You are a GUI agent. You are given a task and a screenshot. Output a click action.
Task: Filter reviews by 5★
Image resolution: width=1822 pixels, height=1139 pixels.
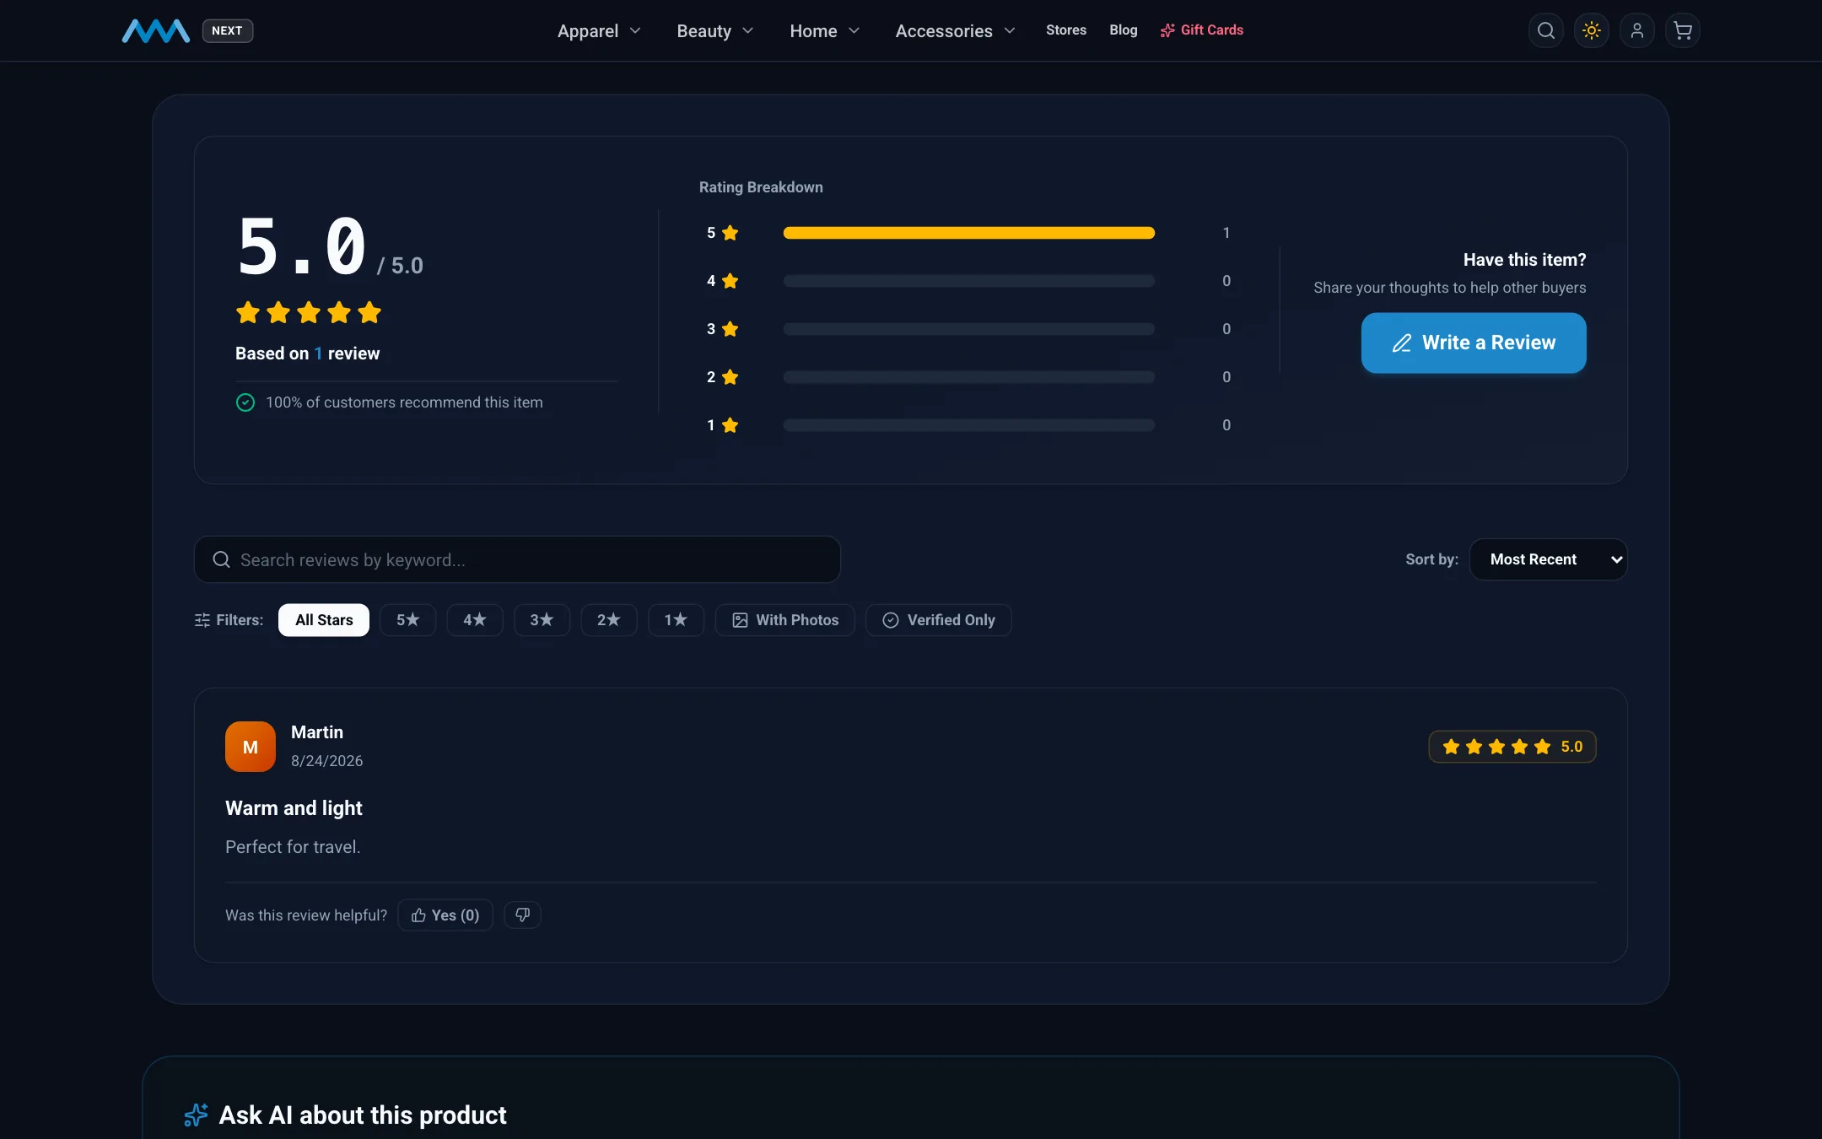click(407, 620)
